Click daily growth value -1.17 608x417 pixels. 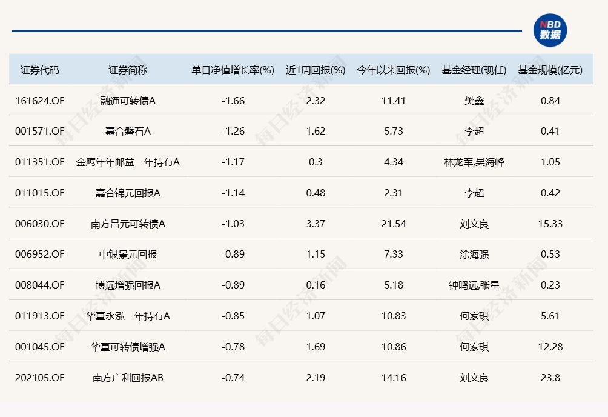pyautogui.click(x=233, y=162)
